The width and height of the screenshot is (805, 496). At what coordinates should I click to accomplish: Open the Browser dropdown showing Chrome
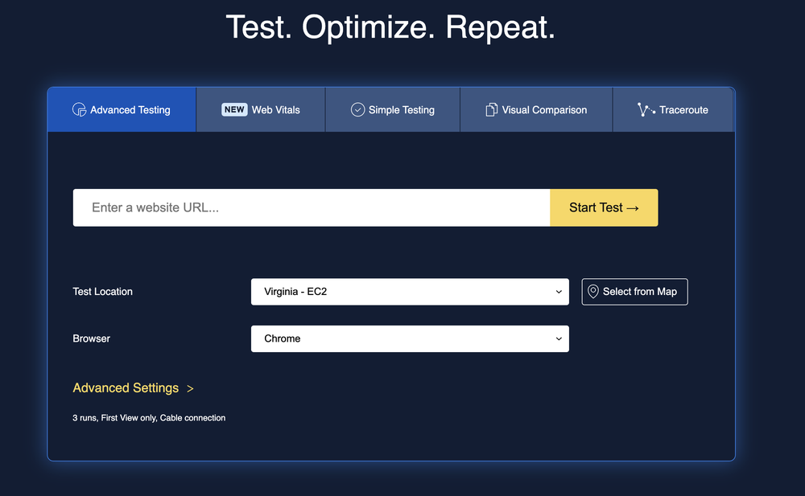pos(410,338)
